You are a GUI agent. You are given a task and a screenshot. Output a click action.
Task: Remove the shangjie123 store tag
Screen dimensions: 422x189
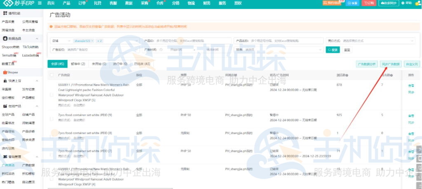tap(92, 41)
